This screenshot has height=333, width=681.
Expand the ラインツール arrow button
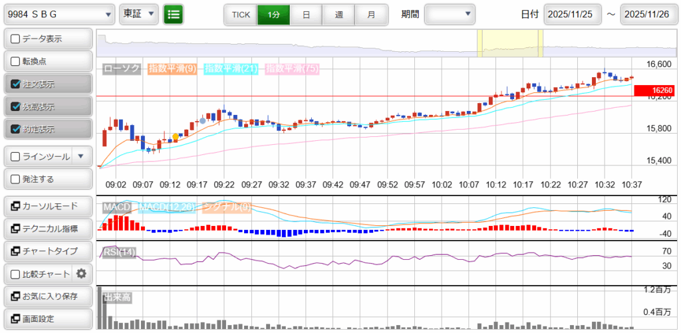click(80, 156)
